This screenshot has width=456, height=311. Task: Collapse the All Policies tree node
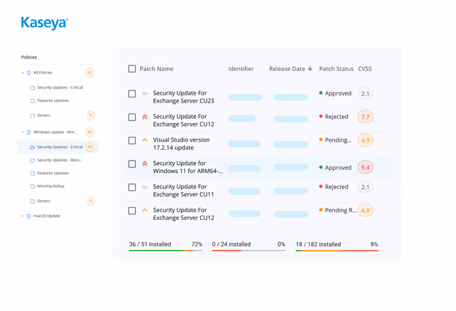tap(23, 72)
